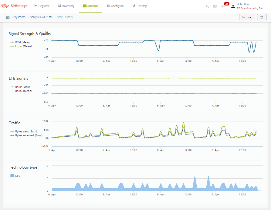Toggle RSRQ (Mean) legend entry
The width and height of the screenshot is (271, 210).
point(23,91)
